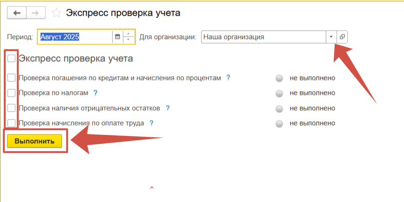Decrease the period with the down stepper arrow
Viewport: 404px width, 202px height.
[128, 40]
